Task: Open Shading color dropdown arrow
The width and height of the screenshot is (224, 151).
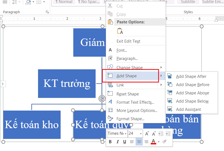Action: [33, 2]
